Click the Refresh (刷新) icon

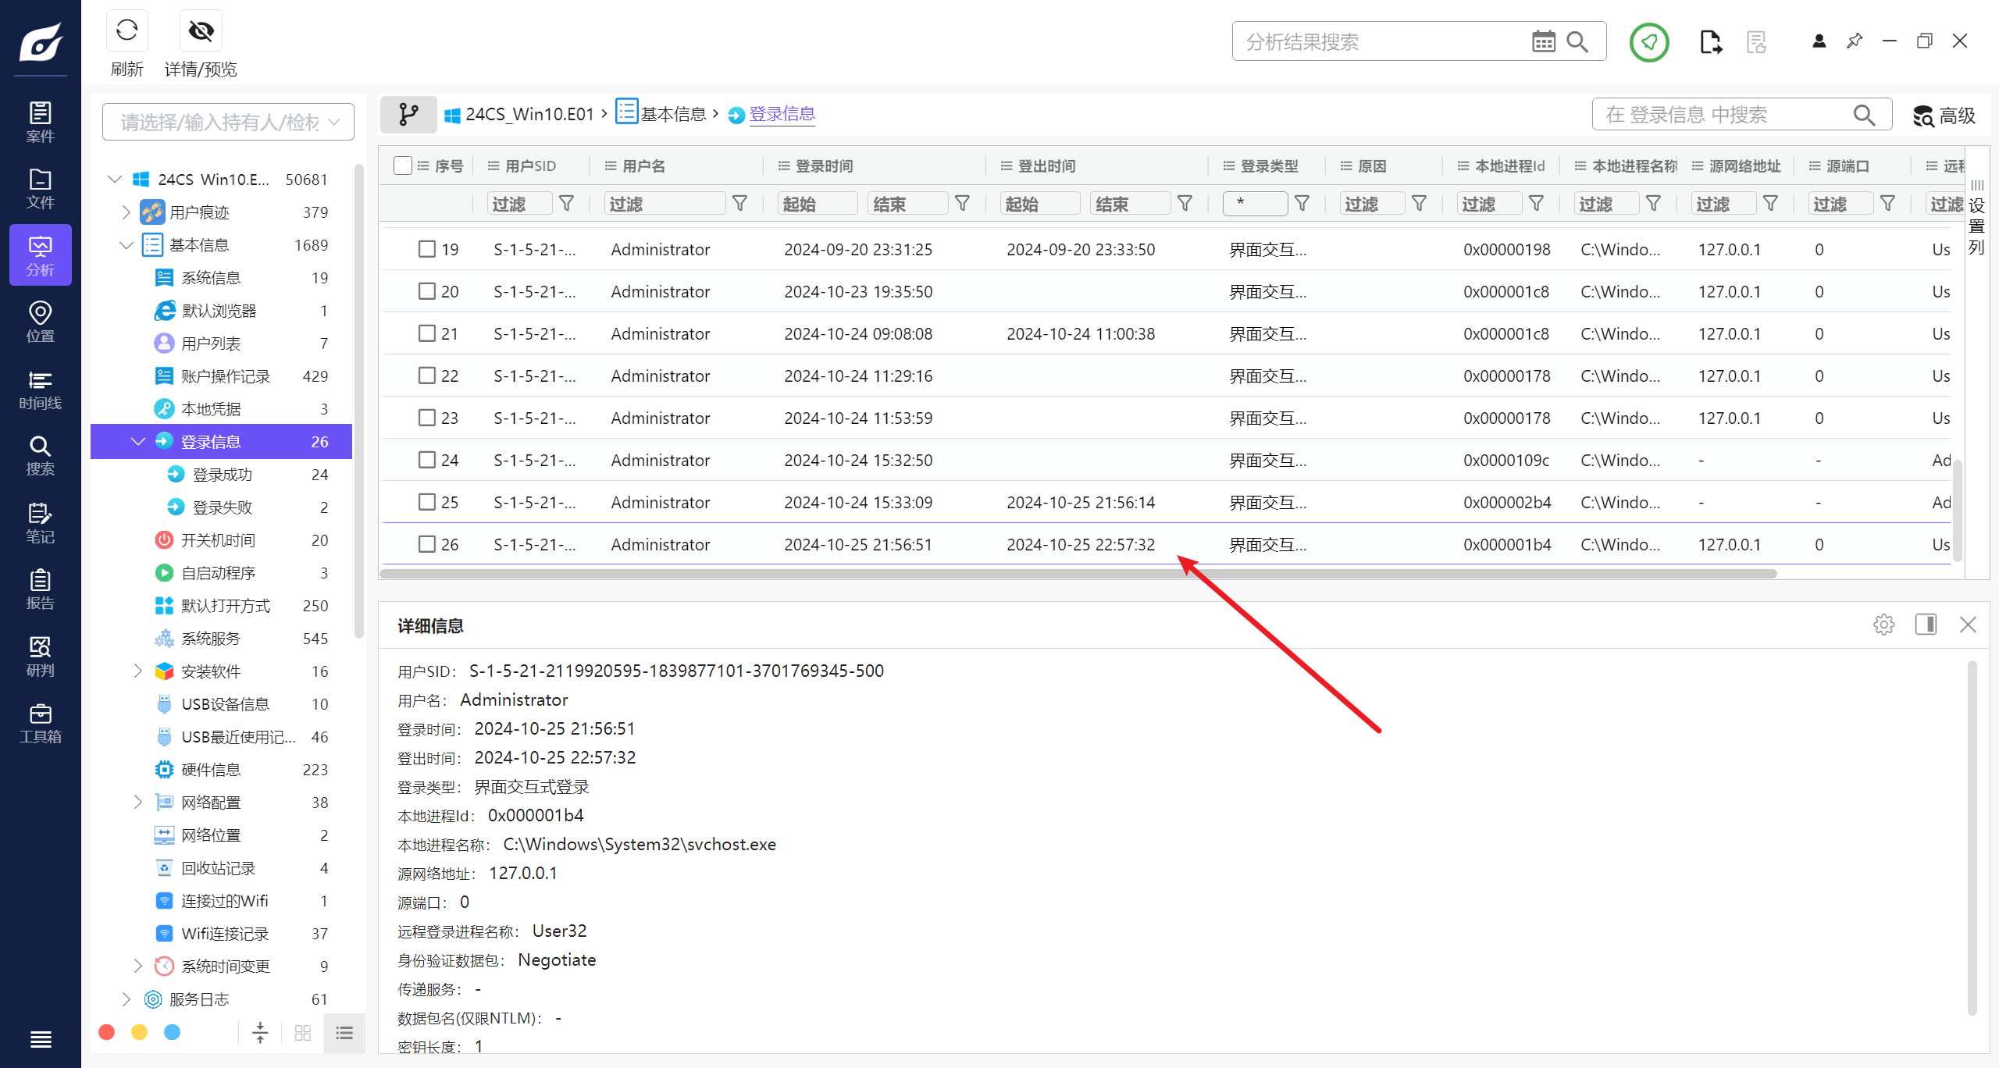coord(126,31)
